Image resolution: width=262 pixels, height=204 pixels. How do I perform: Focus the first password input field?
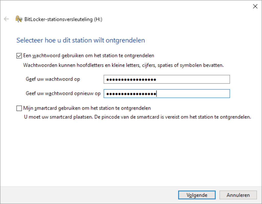167,80
